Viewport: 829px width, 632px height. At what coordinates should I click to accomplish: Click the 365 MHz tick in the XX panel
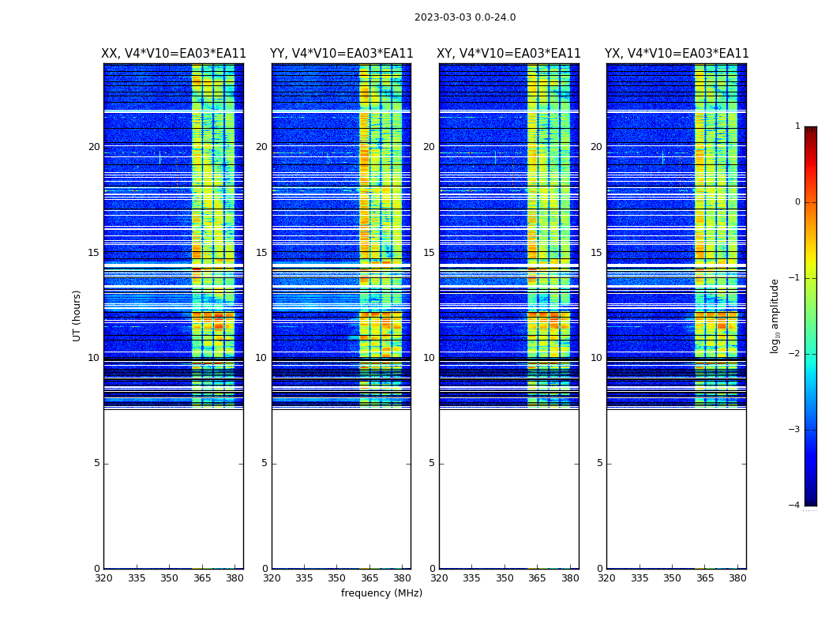pyautogui.click(x=202, y=577)
